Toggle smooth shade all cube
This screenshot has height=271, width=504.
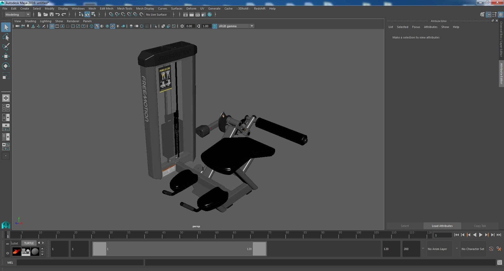point(97,26)
